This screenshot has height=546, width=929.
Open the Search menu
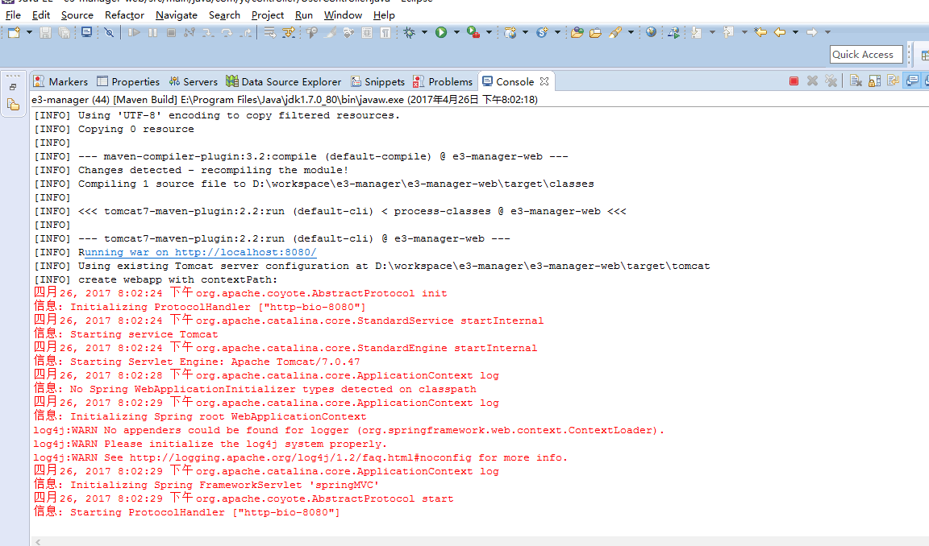pyautogui.click(x=224, y=15)
